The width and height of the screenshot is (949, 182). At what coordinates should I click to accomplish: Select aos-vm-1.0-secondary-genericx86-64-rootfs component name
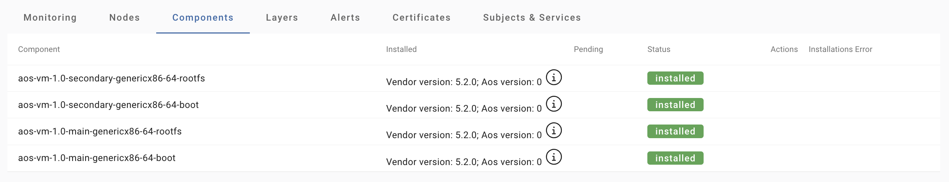(x=111, y=78)
